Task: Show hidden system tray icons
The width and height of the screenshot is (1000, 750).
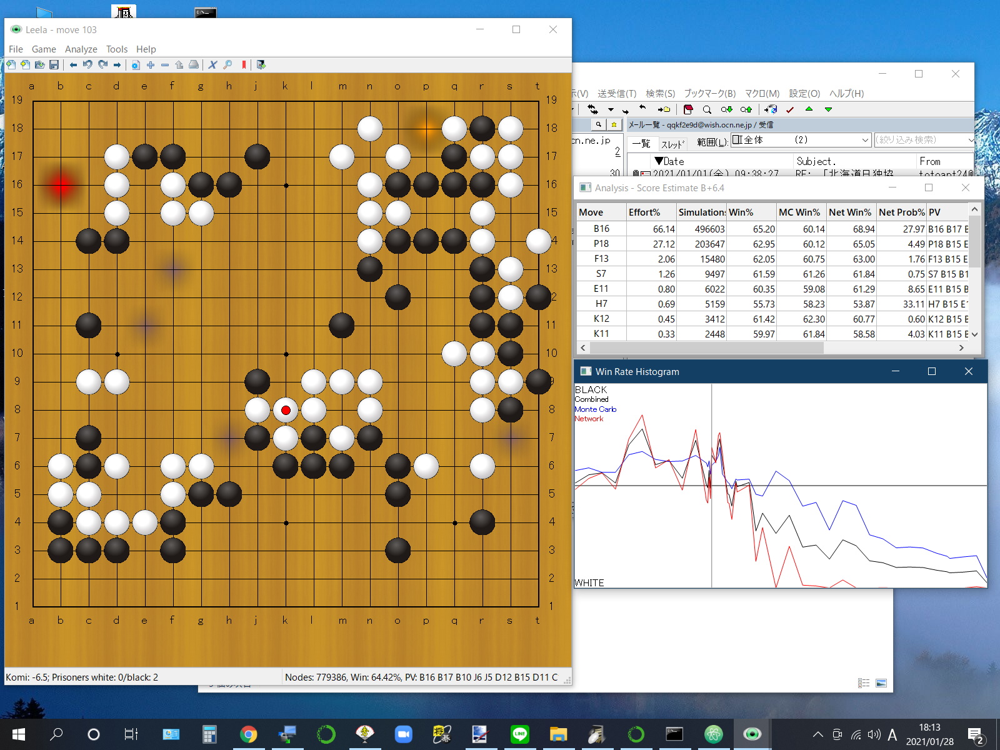Action: tap(817, 734)
